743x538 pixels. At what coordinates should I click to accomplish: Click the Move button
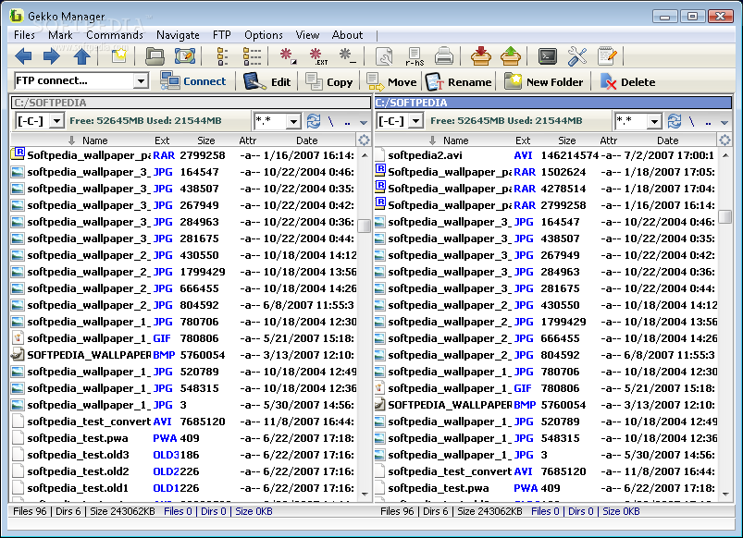(x=391, y=82)
